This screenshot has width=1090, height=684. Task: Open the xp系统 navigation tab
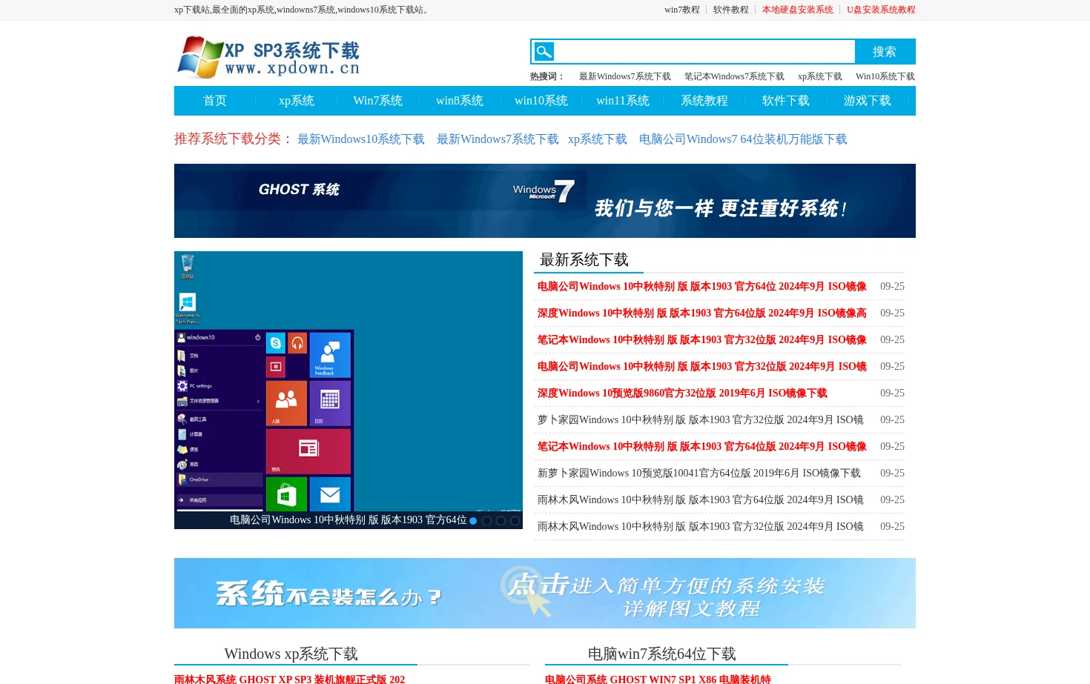coord(297,101)
